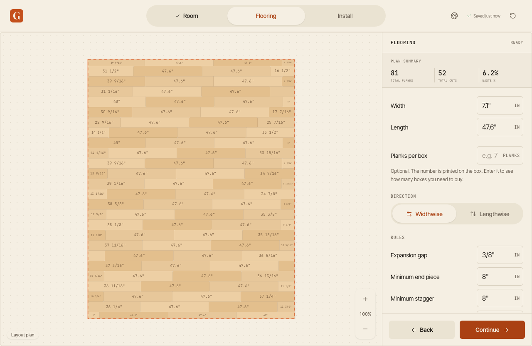This screenshot has width=532, height=346.
Task: Select the 17 7/16" plank
Action: click(282, 112)
